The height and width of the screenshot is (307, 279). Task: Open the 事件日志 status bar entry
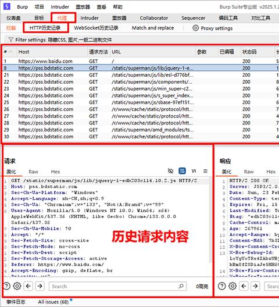pos(16,302)
